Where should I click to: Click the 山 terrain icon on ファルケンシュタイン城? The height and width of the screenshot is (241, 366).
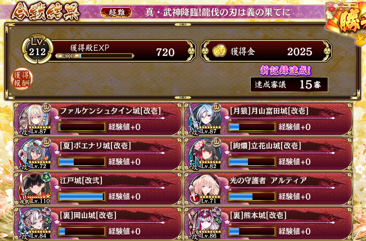pos(47,107)
